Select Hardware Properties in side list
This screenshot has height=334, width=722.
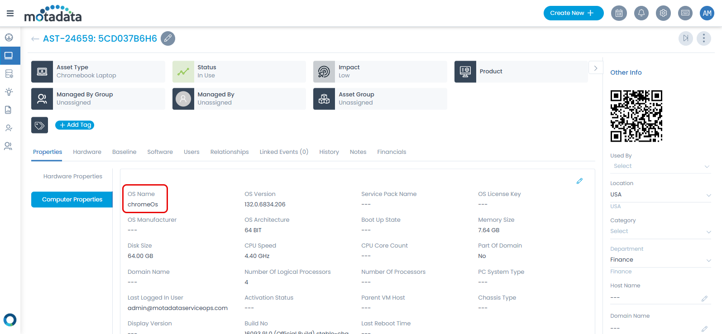coord(72,177)
